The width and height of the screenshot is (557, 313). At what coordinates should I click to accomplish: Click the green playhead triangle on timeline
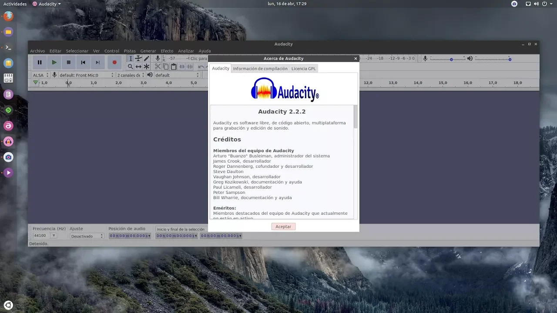[x=36, y=83]
